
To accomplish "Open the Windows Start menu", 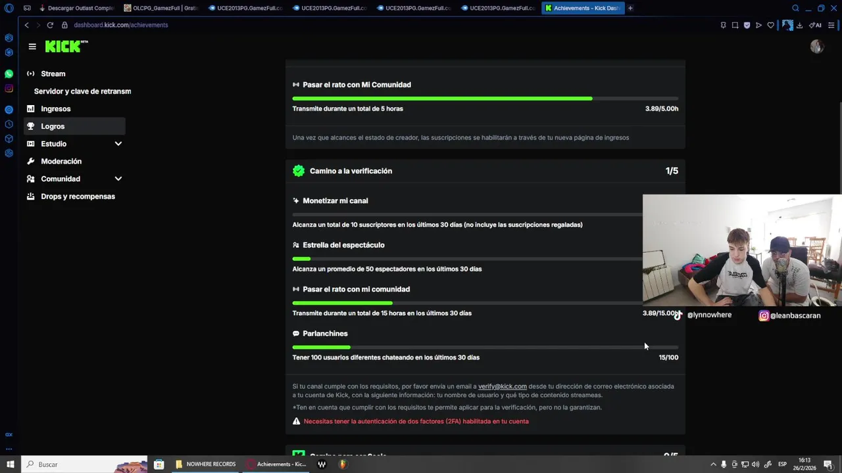I will tap(10, 464).
